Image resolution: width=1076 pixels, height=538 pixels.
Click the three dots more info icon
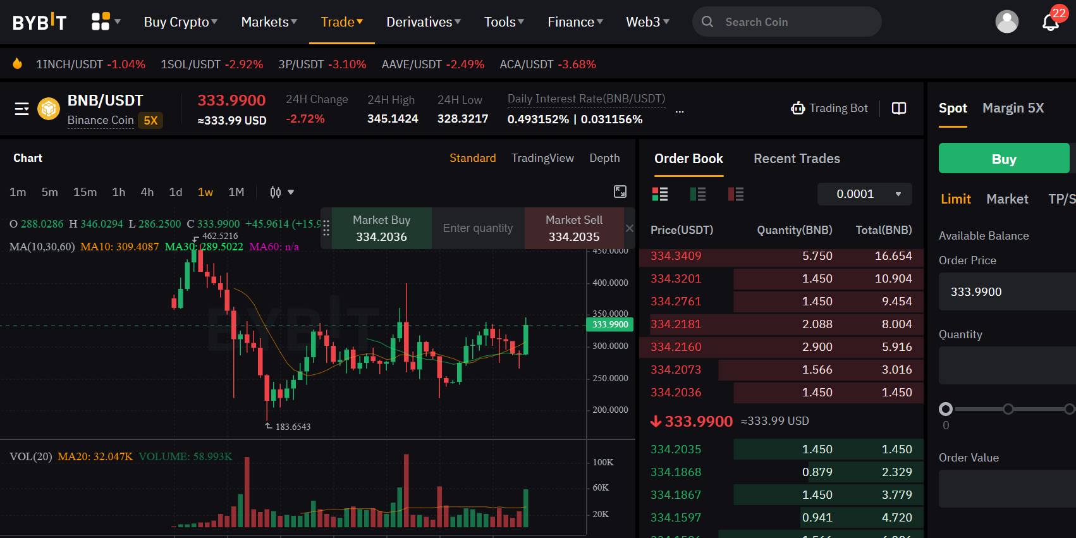(680, 112)
